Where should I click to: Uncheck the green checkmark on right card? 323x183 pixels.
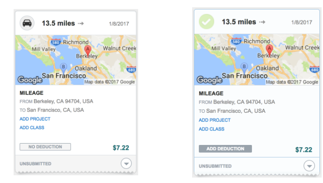tap(207, 22)
